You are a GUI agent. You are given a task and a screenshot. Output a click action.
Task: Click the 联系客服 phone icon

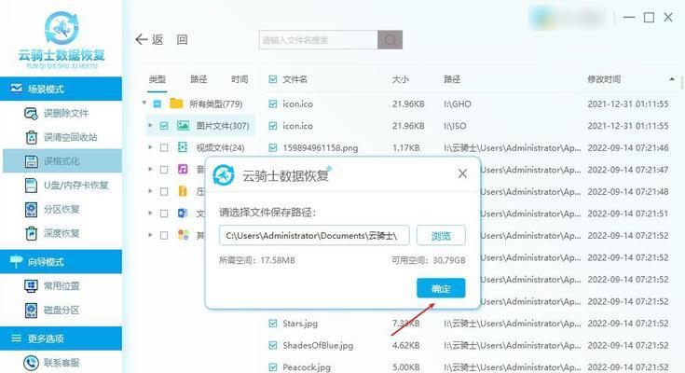31,363
